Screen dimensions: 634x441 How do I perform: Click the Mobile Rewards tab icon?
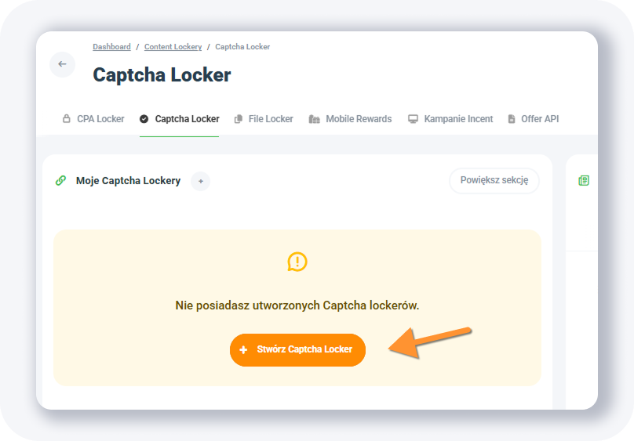(315, 119)
